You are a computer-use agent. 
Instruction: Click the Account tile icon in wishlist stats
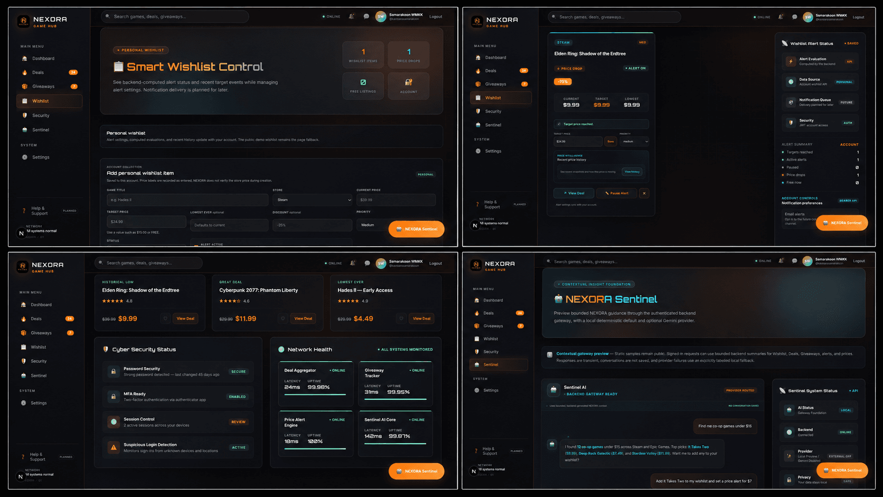(408, 82)
